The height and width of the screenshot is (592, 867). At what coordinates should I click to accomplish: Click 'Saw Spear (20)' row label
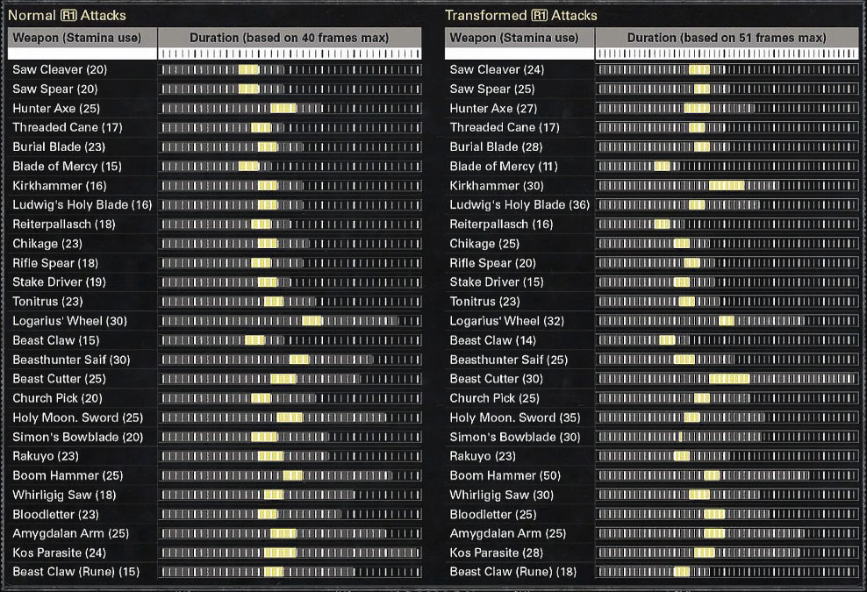(55, 89)
